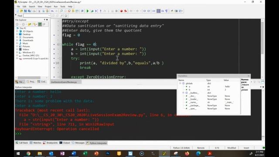The width and height of the screenshot is (279, 157).
Task: Open the Run menu
Action: pos(56,7)
